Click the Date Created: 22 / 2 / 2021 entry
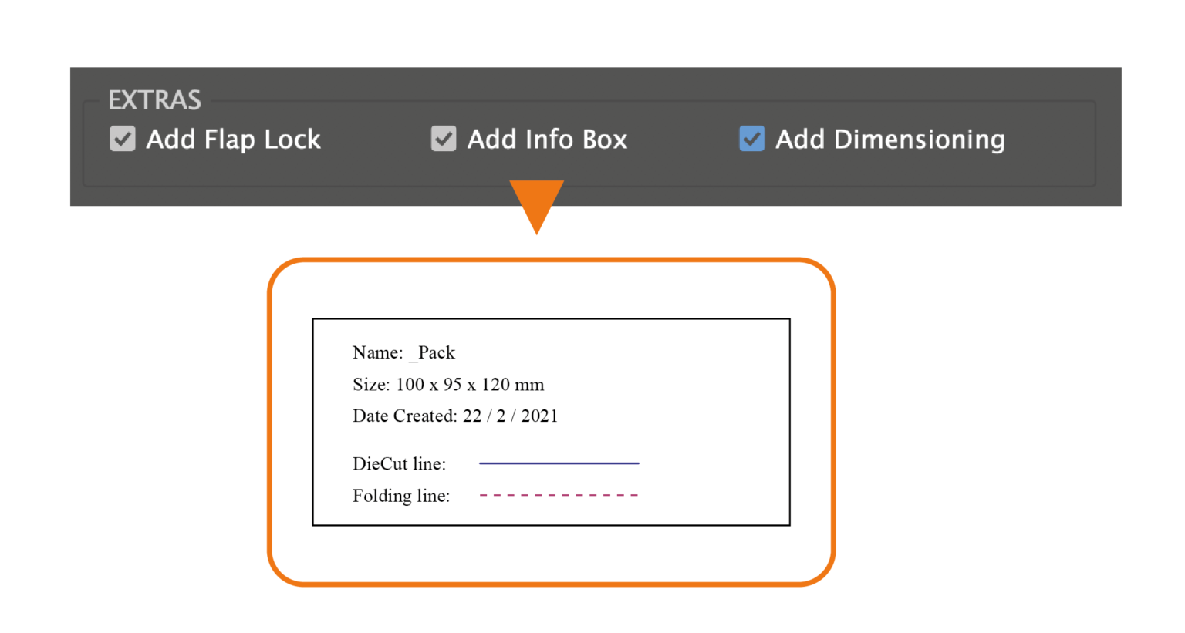 point(455,416)
